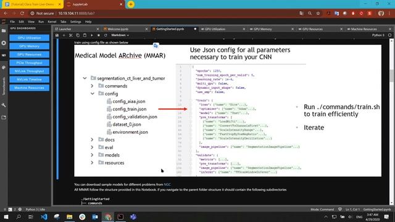Open Chrome's three-dot menu
Image resolution: width=395 pixels, height=222 pixels.
pyautogui.click(x=389, y=14)
